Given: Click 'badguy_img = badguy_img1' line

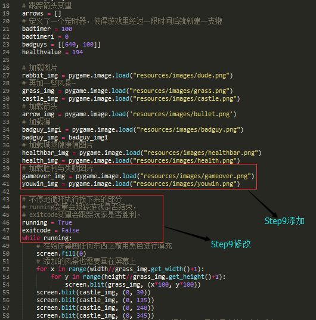Looking at the screenshot, I should (65, 137).
